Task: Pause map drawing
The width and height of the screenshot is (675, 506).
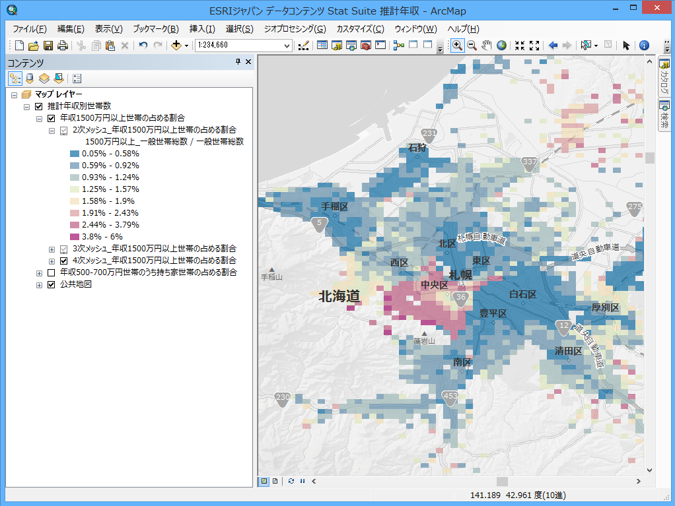Action: click(302, 481)
